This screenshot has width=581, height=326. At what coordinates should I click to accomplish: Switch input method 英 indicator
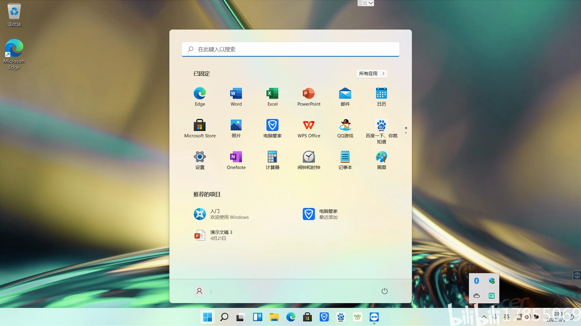click(507, 317)
